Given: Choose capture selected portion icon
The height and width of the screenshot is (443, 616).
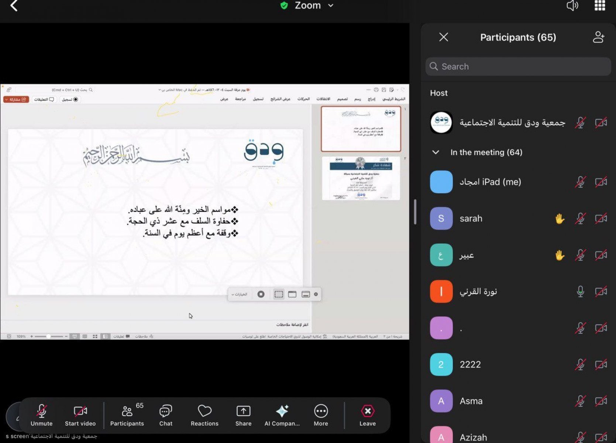Looking at the screenshot, I should pos(279,294).
